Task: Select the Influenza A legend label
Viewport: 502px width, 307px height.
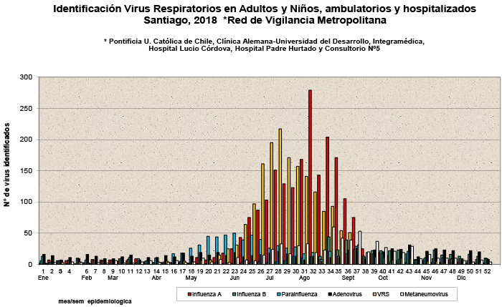Action: tap(207, 294)
